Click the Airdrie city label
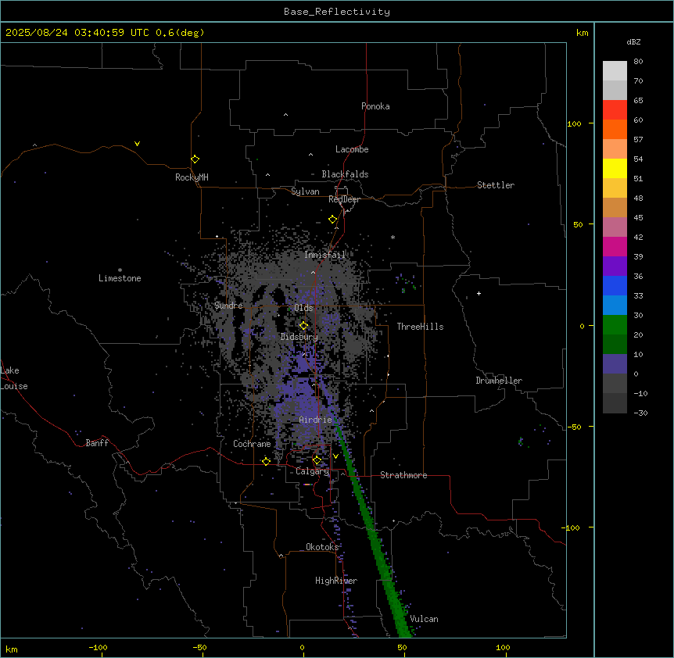 tap(316, 420)
